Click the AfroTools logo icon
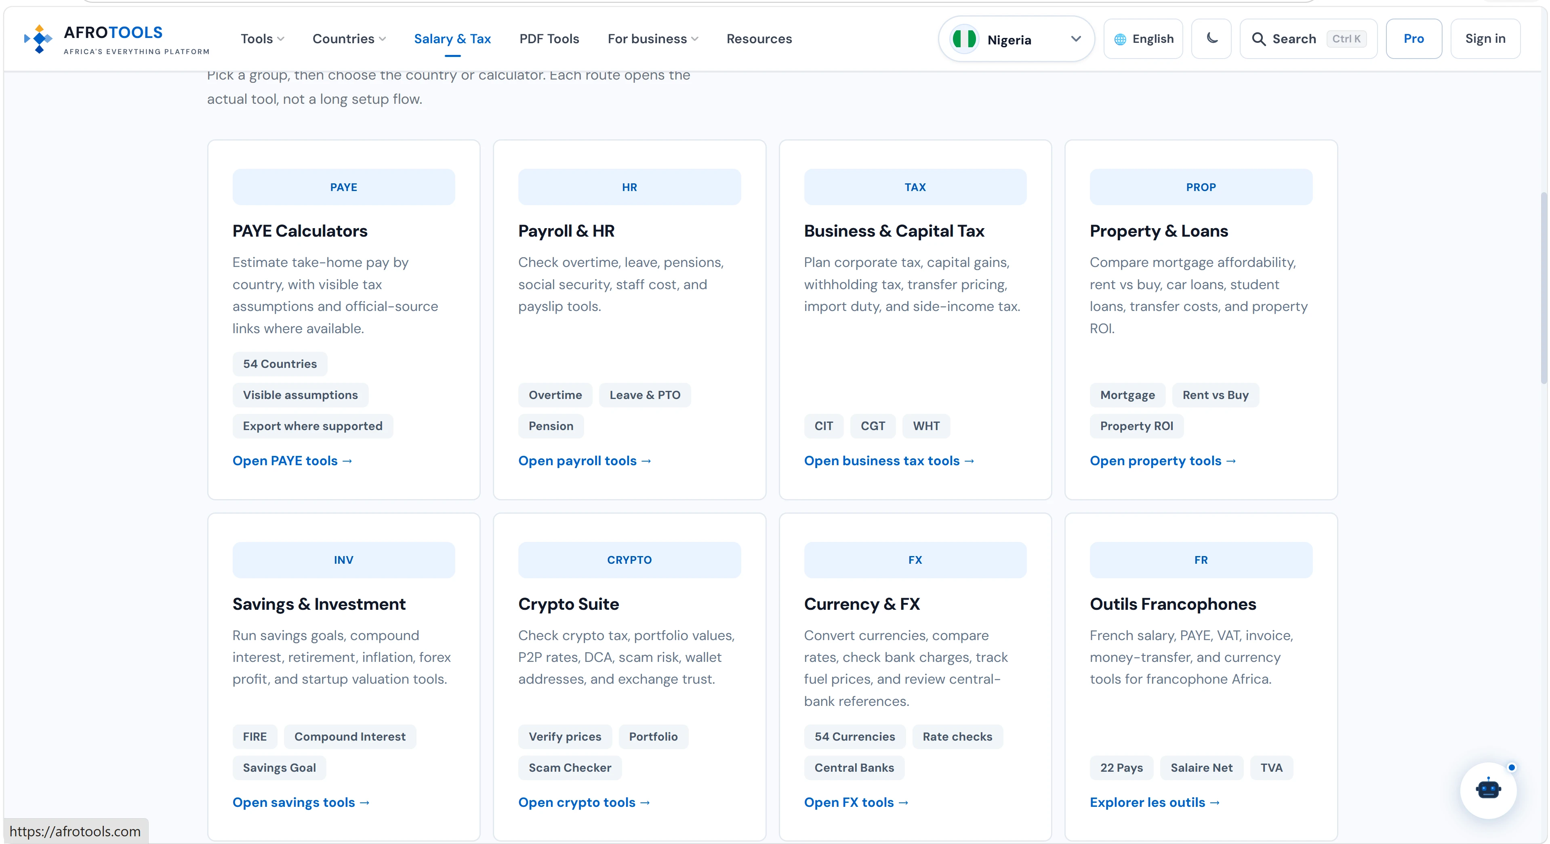This screenshot has width=1550, height=844. point(38,39)
